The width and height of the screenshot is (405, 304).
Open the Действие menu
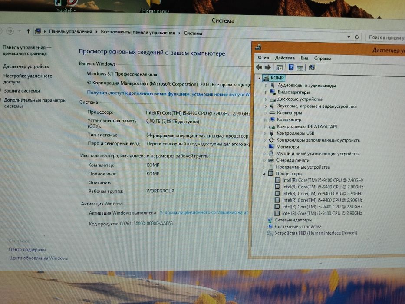tap(285, 58)
